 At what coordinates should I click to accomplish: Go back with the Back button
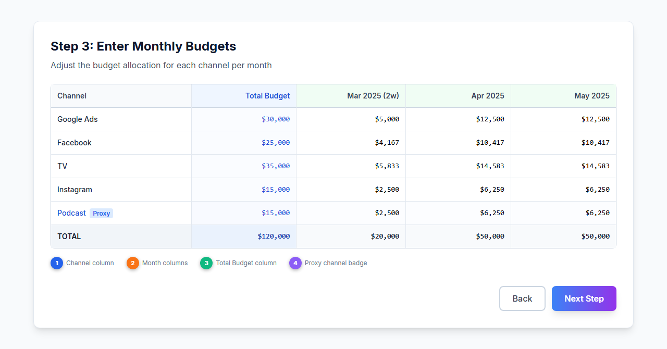click(522, 298)
